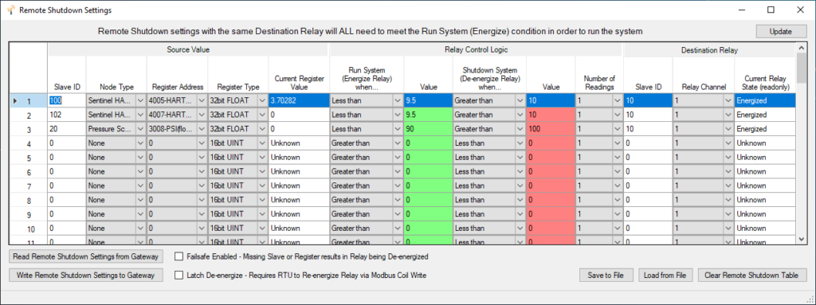Click destination Slave ID cell in row 2
The width and height of the screenshot is (816, 305).
coord(647,115)
